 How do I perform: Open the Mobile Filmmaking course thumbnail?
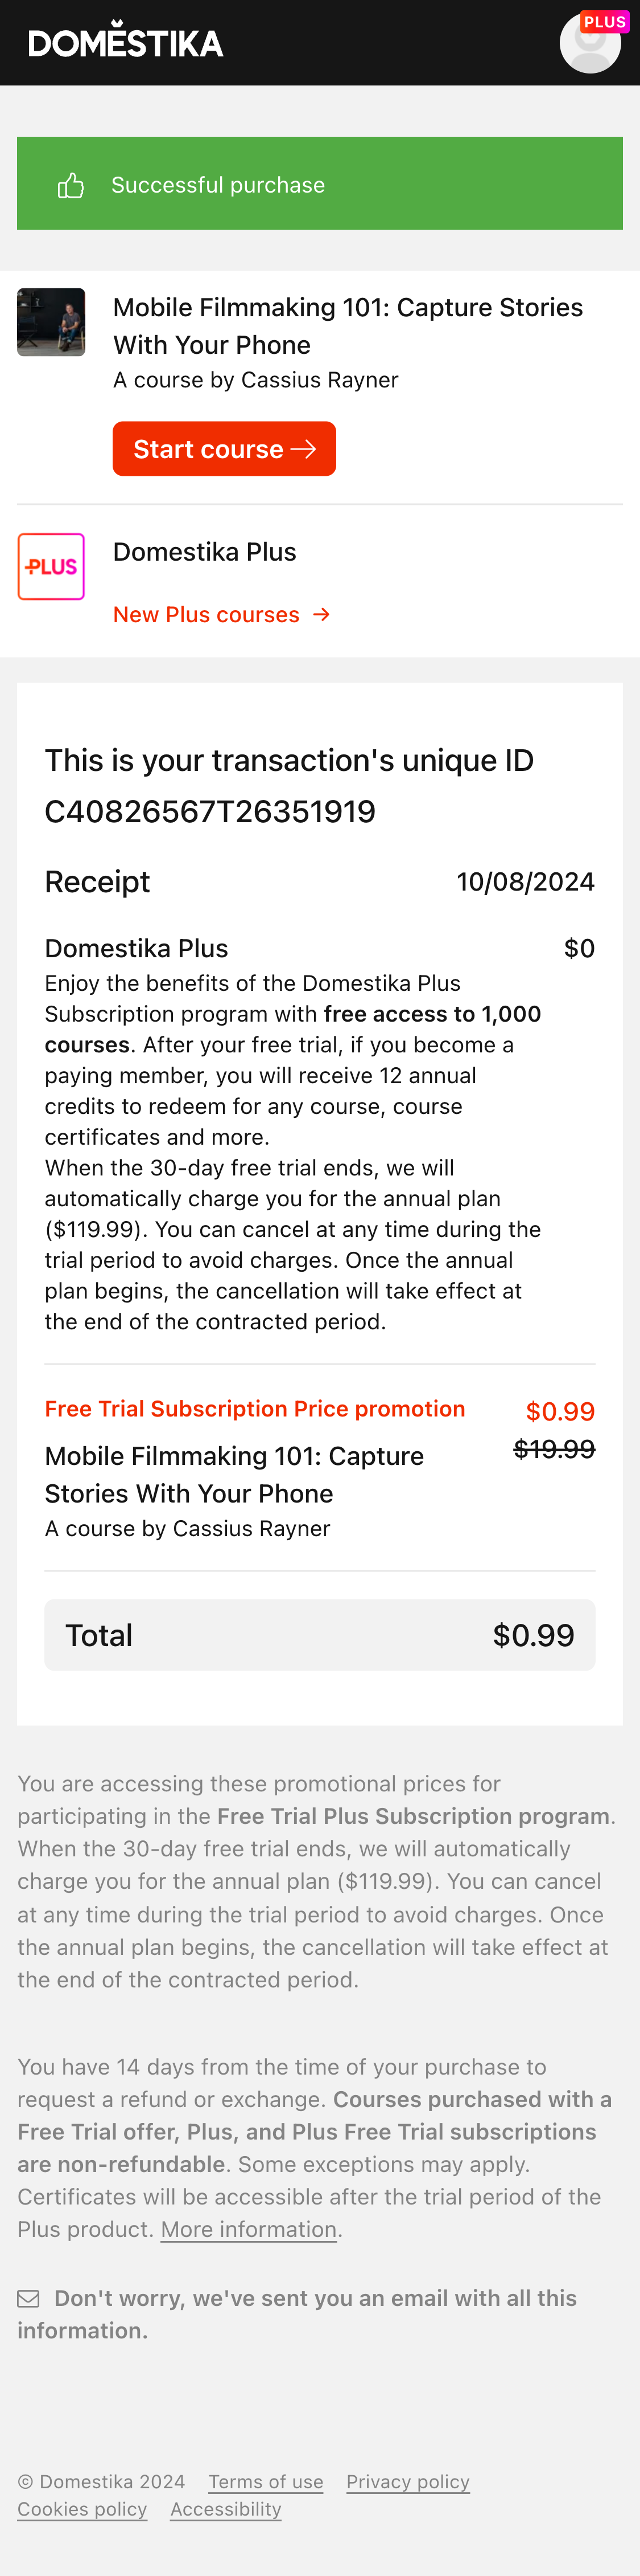point(51,323)
